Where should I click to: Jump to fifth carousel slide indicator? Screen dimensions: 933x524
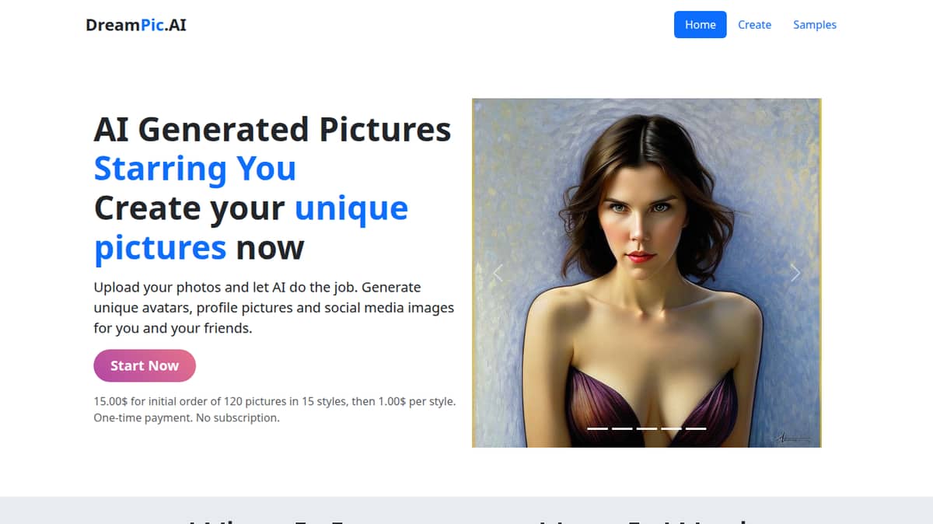tap(696, 428)
